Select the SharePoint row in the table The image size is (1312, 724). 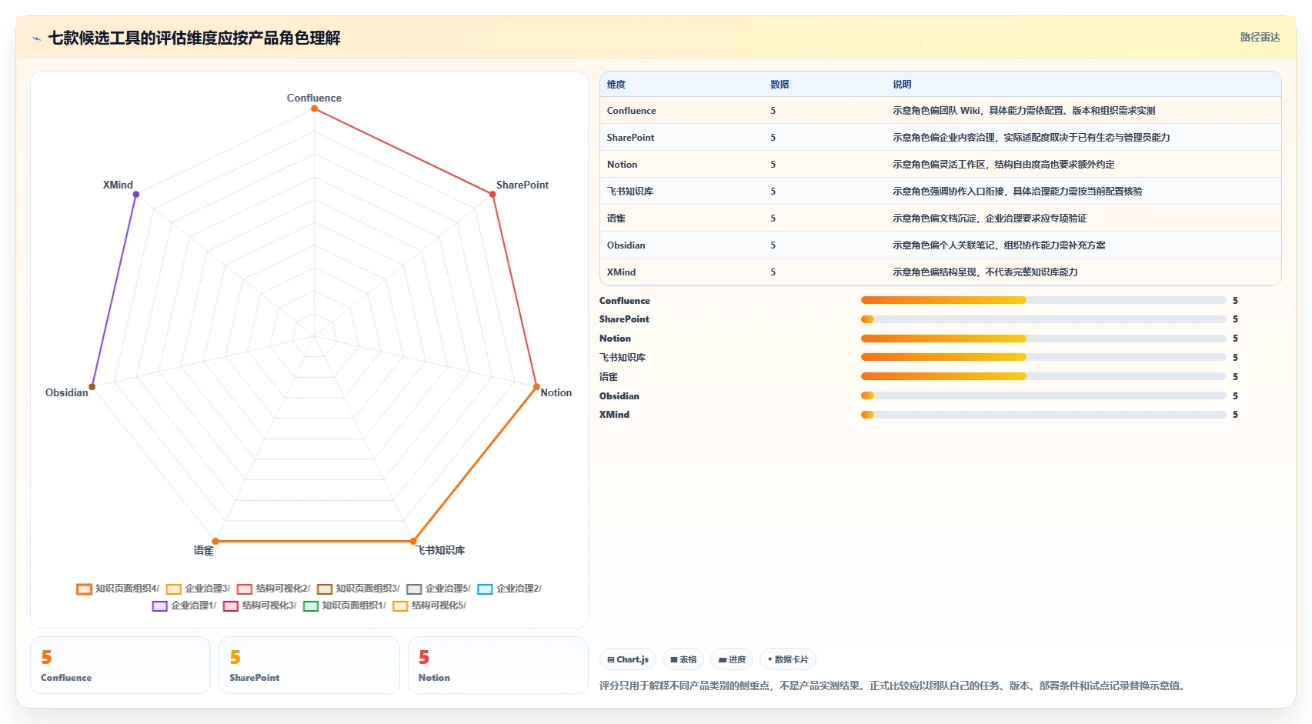(x=940, y=138)
